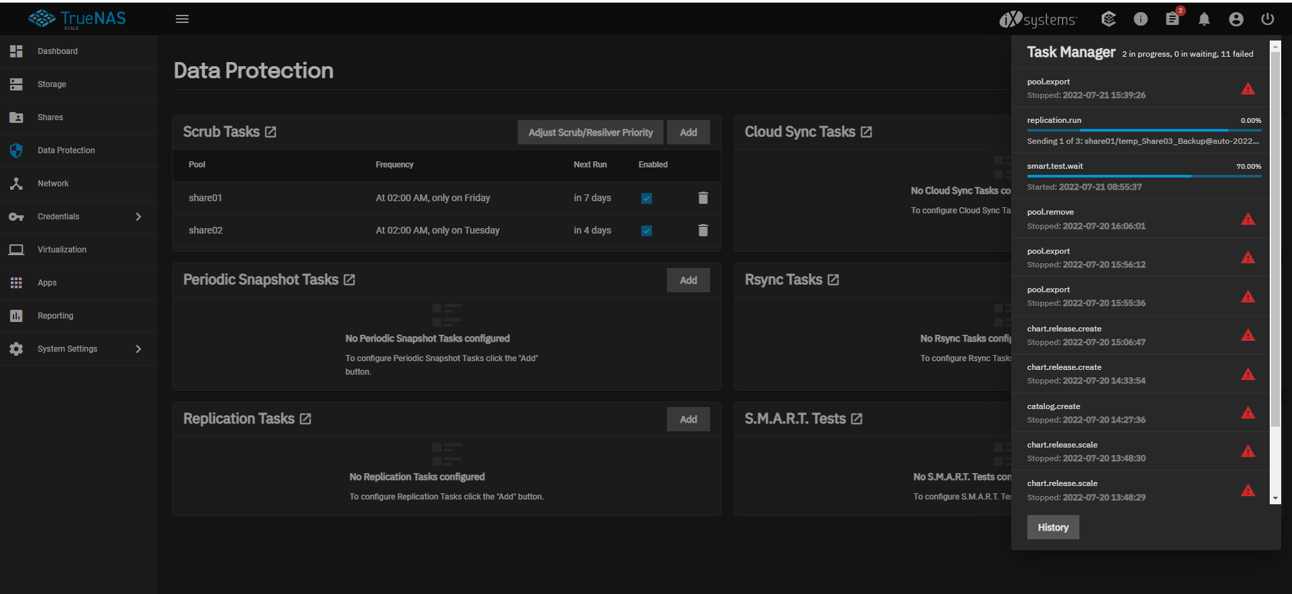Uncheck Enabled for share02 scrub task
Viewport: 1292px width, 594px height.
click(647, 231)
